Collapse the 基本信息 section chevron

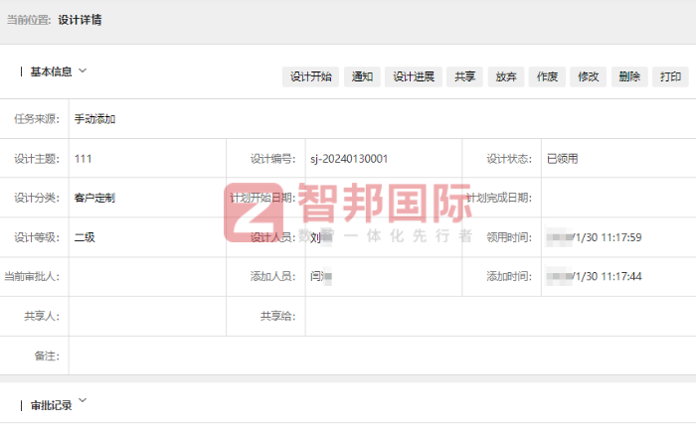tap(84, 71)
